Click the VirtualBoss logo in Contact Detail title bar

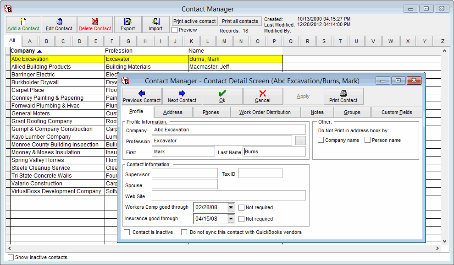tap(125, 81)
